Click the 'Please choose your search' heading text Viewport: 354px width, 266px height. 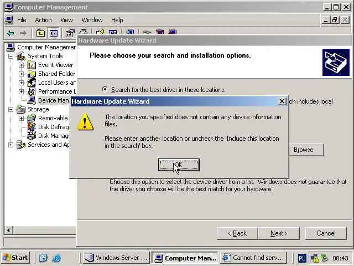point(170,55)
